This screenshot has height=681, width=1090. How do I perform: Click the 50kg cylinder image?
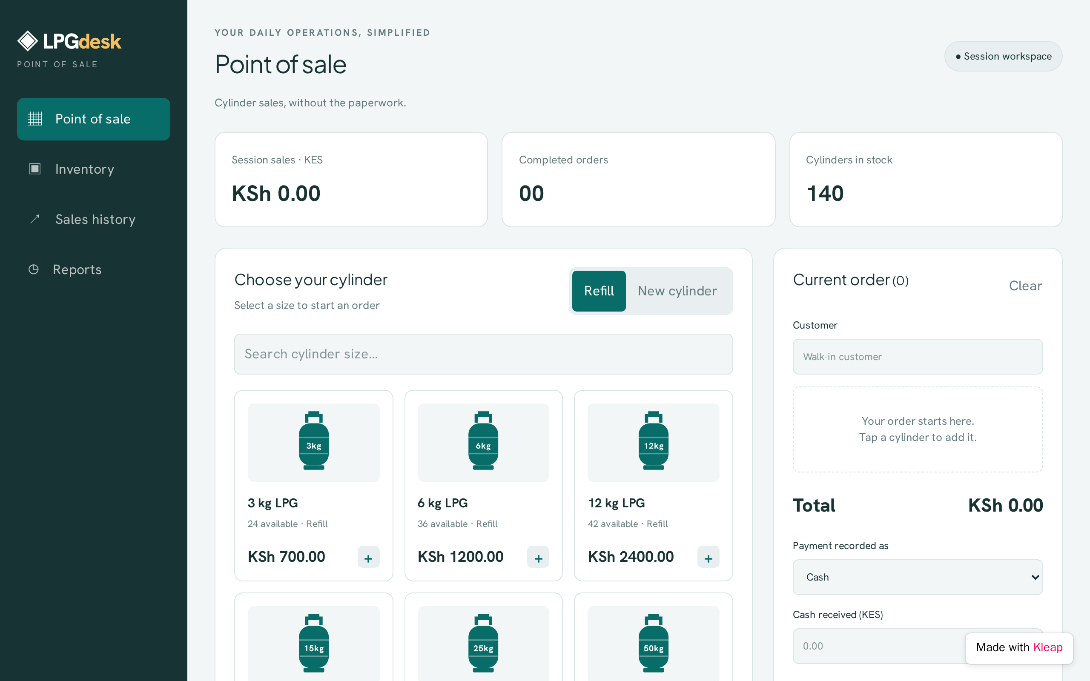click(654, 643)
